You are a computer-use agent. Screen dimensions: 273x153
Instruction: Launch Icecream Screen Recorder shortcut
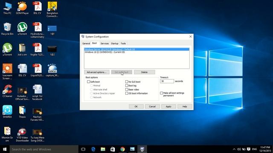click(7, 71)
